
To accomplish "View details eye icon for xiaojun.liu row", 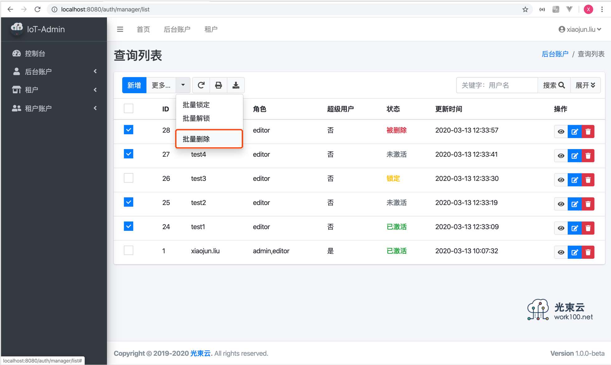I will coord(561,252).
